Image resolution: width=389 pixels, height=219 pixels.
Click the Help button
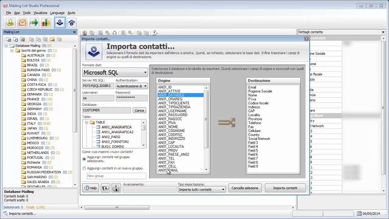91,188
